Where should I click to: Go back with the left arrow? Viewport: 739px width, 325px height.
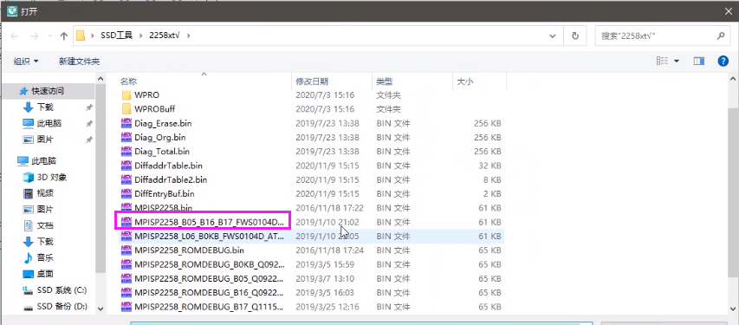pos(15,36)
